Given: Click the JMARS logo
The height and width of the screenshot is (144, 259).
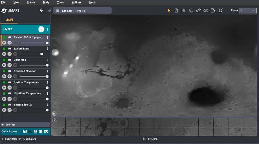Looking at the screenshot, I should tap(10, 11).
